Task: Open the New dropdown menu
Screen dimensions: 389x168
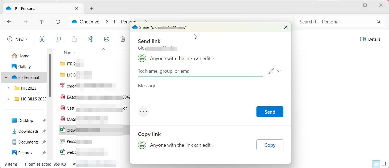Action: click(17, 39)
